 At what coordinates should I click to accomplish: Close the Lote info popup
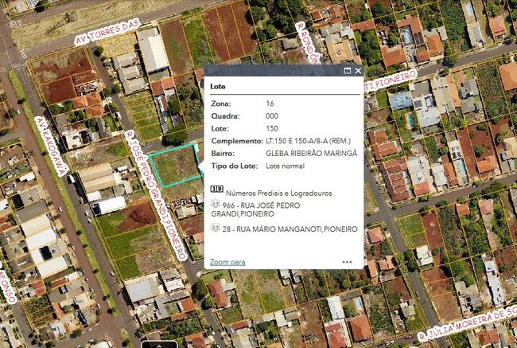click(358, 71)
